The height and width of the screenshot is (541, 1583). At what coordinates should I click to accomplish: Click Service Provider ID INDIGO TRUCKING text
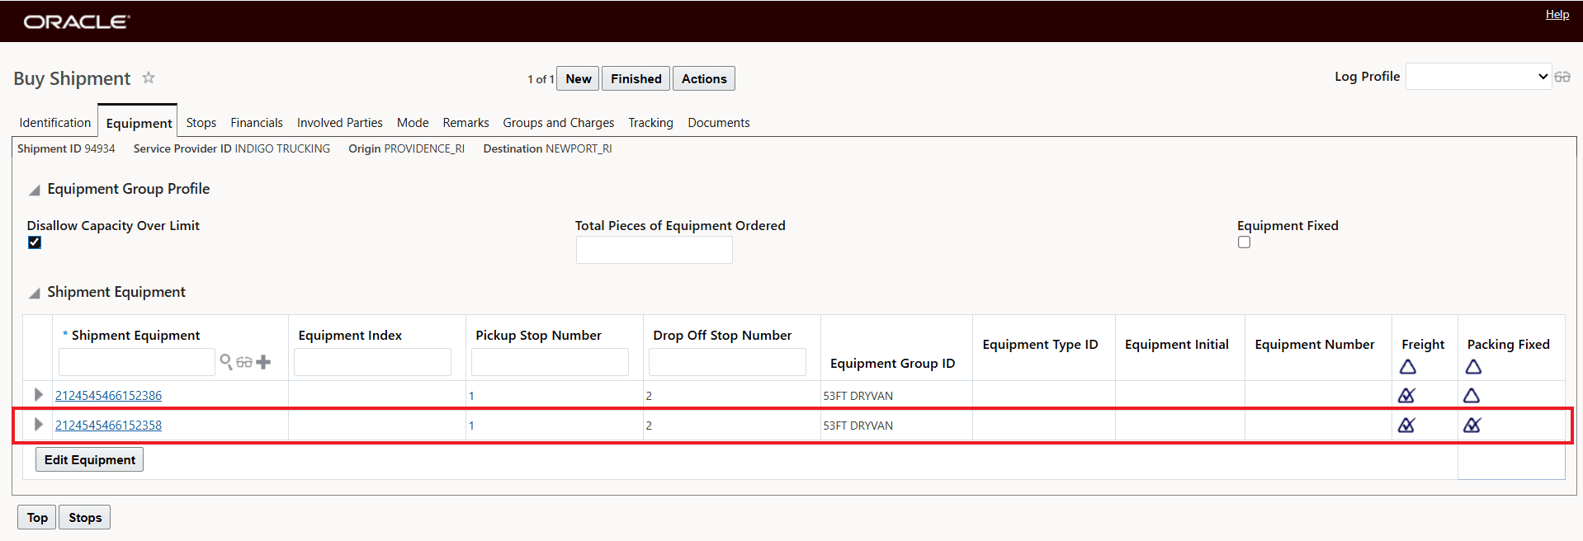231,148
